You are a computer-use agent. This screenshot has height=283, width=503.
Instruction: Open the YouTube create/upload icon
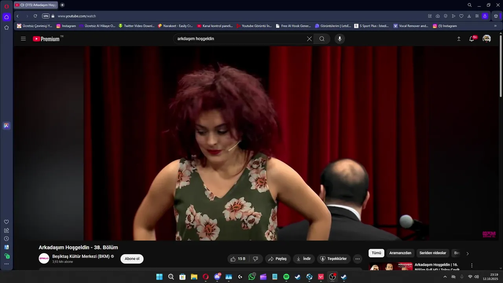pyautogui.click(x=459, y=39)
